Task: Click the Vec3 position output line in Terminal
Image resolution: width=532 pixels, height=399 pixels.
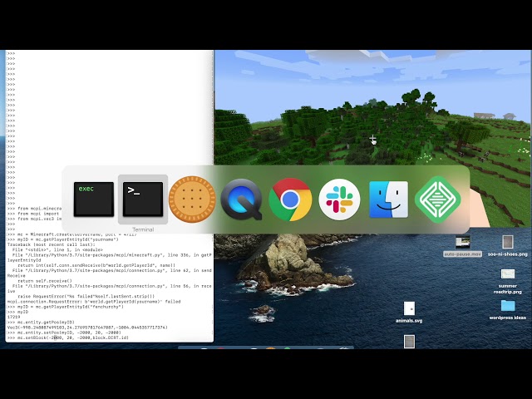Action: (x=87, y=328)
